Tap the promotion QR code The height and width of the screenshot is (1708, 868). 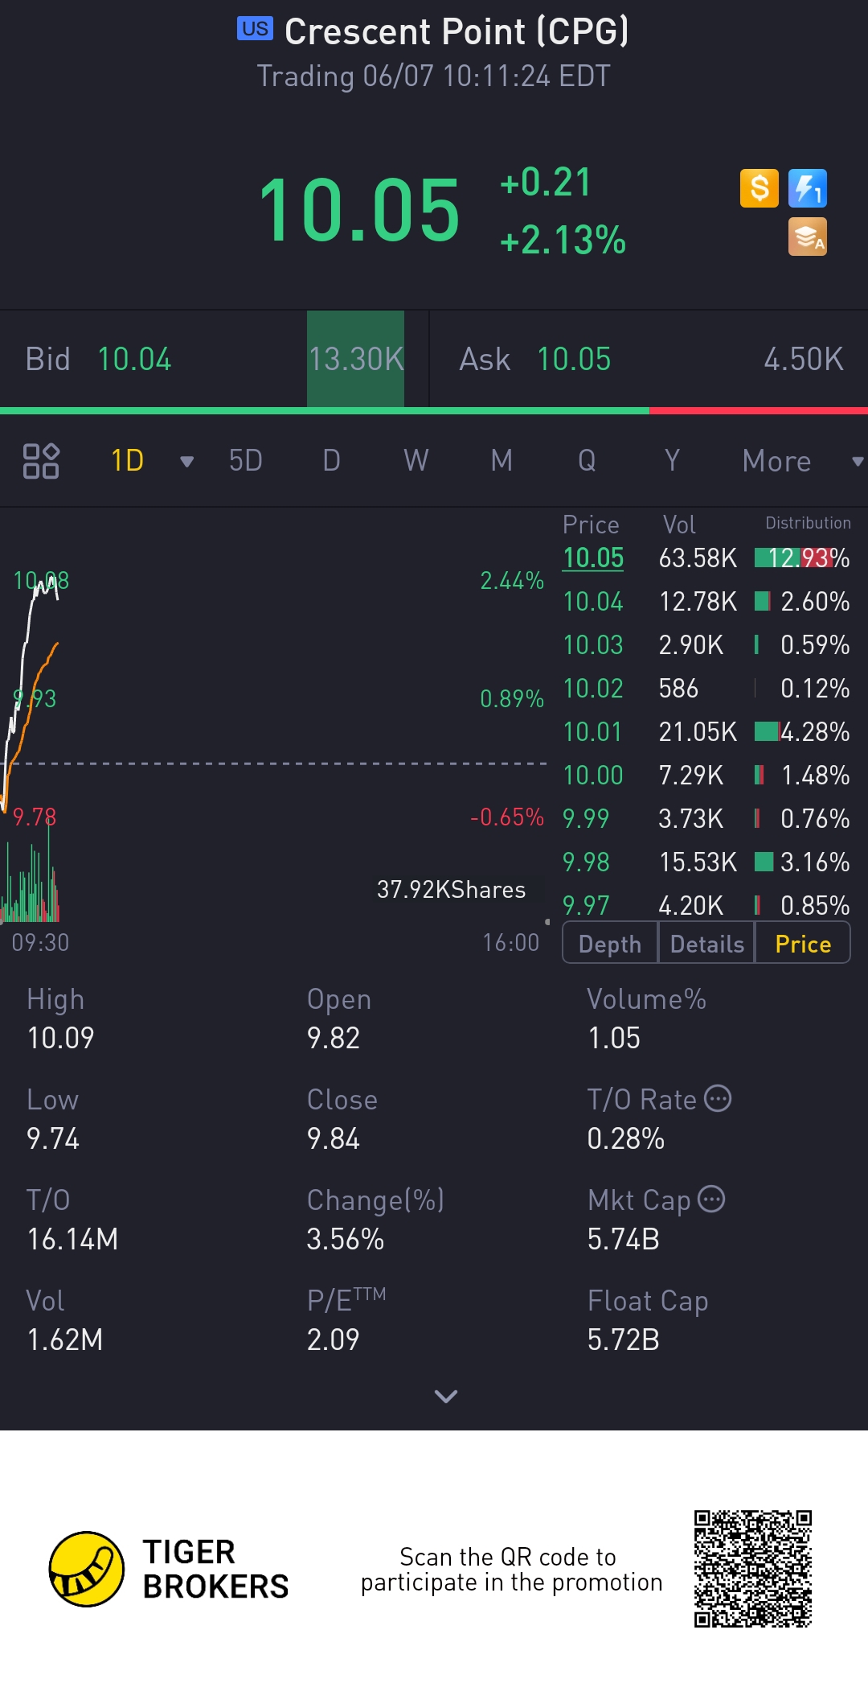tap(752, 1569)
